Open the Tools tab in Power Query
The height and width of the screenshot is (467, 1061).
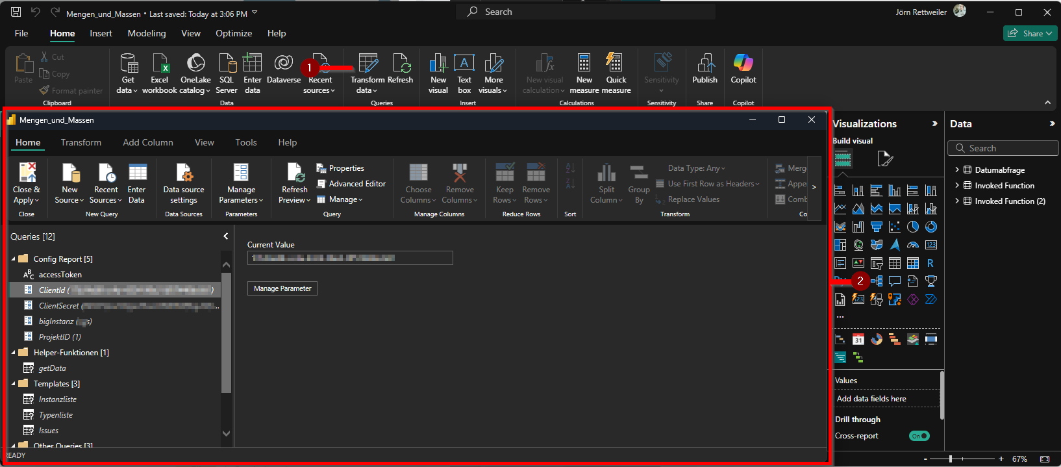tap(246, 142)
